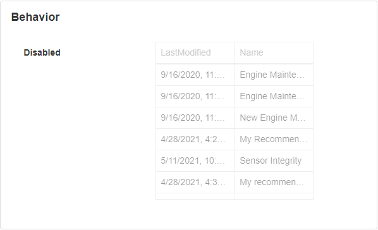Click third row 9/16/2020 date cell
This screenshot has width=378, height=230.
pos(195,118)
